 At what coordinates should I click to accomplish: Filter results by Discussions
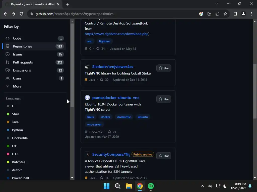click(34, 70)
